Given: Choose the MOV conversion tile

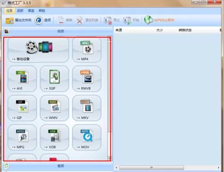Looking at the screenshot, I should (x=87, y=137).
